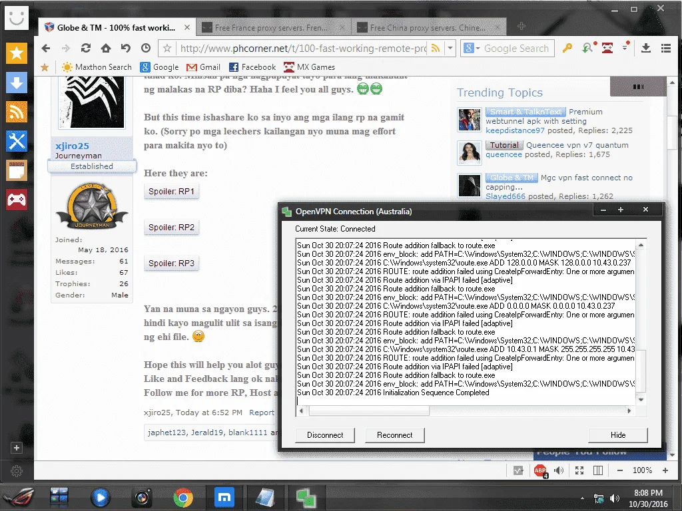Open a new tab with plus button

pyautogui.click(x=521, y=27)
